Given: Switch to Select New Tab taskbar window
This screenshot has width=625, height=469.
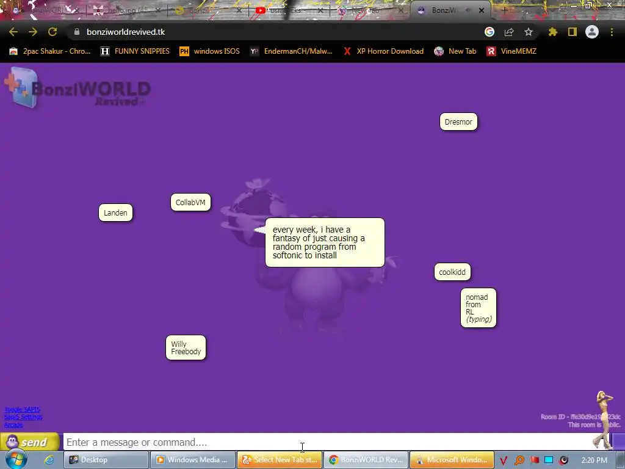Looking at the screenshot, I should [280, 460].
